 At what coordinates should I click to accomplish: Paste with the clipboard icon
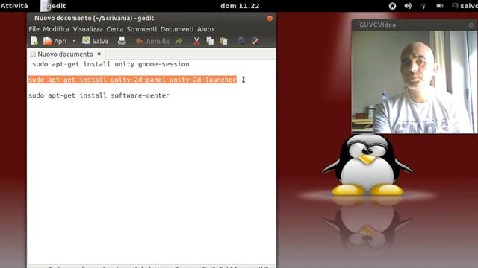(223, 41)
